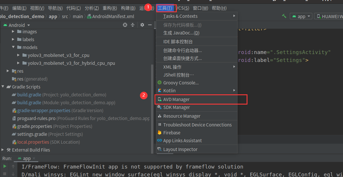This screenshot has height=177, width=343.
Task: Open the 帮助(H) menu
Action: (219, 8)
